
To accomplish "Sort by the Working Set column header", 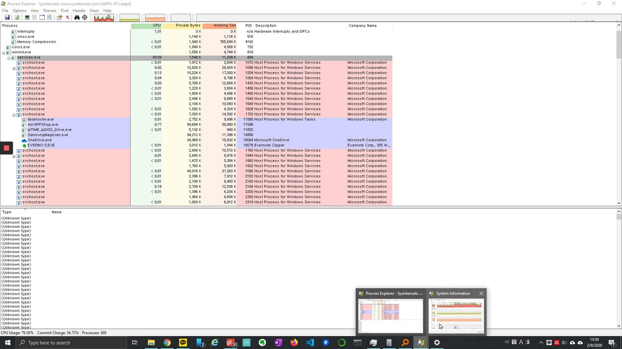I will click(220, 26).
